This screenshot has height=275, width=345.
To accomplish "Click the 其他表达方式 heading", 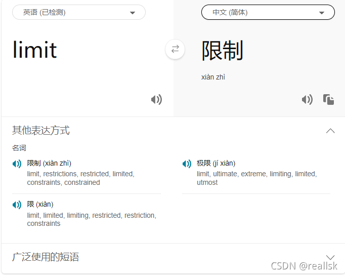I will tap(41, 131).
